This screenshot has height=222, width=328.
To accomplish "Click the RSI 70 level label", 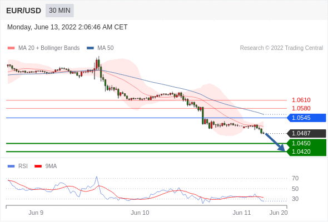I will click(295, 178).
